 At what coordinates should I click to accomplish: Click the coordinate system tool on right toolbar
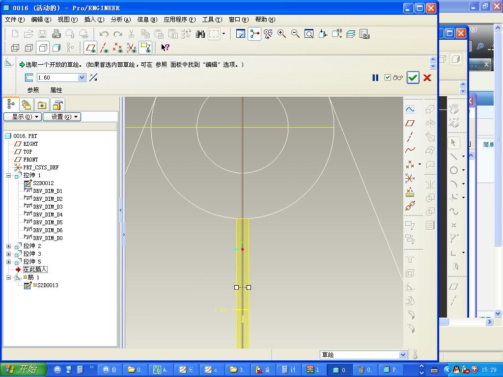point(410,178)
